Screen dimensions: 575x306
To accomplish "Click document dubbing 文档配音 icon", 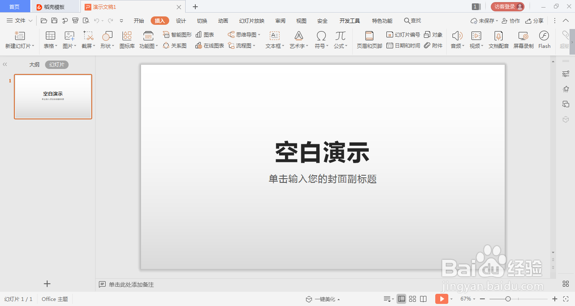I will [499, 36].
